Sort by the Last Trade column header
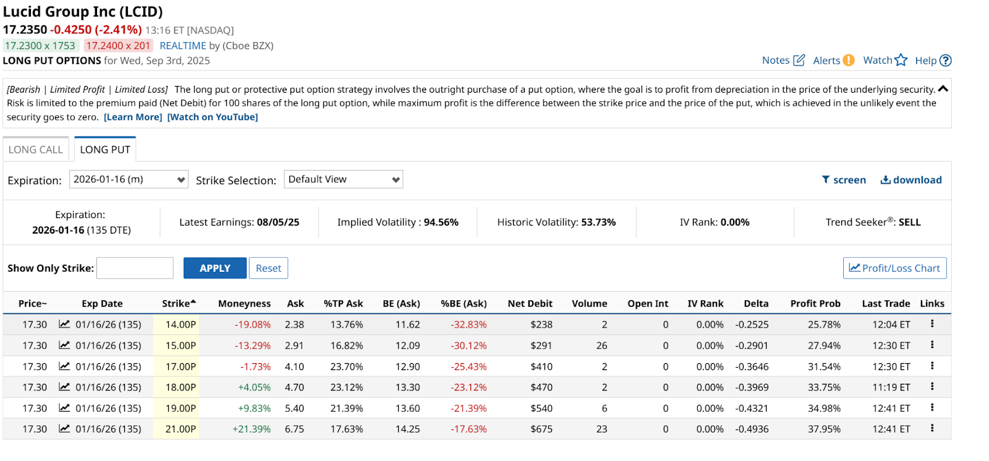The height and width of the screenshot is (461, 989). coord(886,303)
